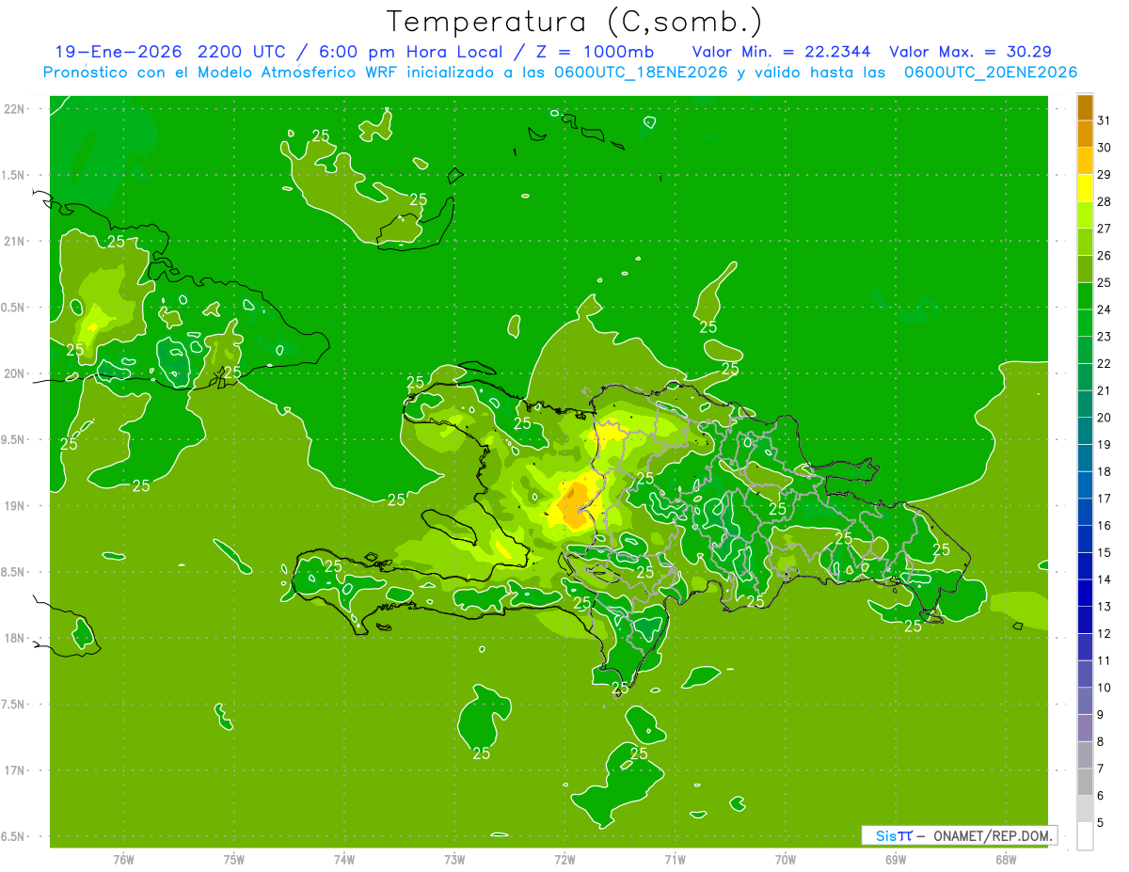
Task: Click the legend color band between 25 and 26
Action: point(1085,269)
